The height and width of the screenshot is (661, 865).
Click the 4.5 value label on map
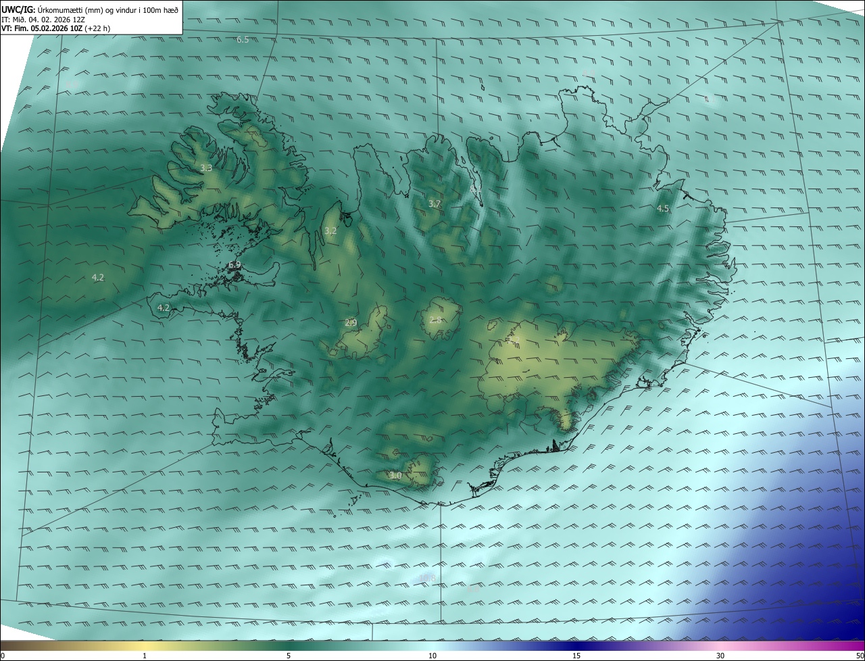pyautogui.click(x=663, y=209)
